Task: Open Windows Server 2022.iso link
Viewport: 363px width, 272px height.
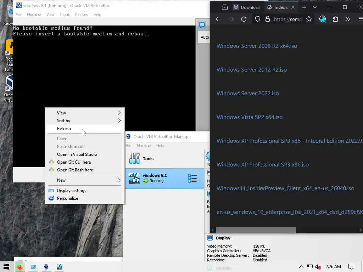Action: tap(247, 93)
